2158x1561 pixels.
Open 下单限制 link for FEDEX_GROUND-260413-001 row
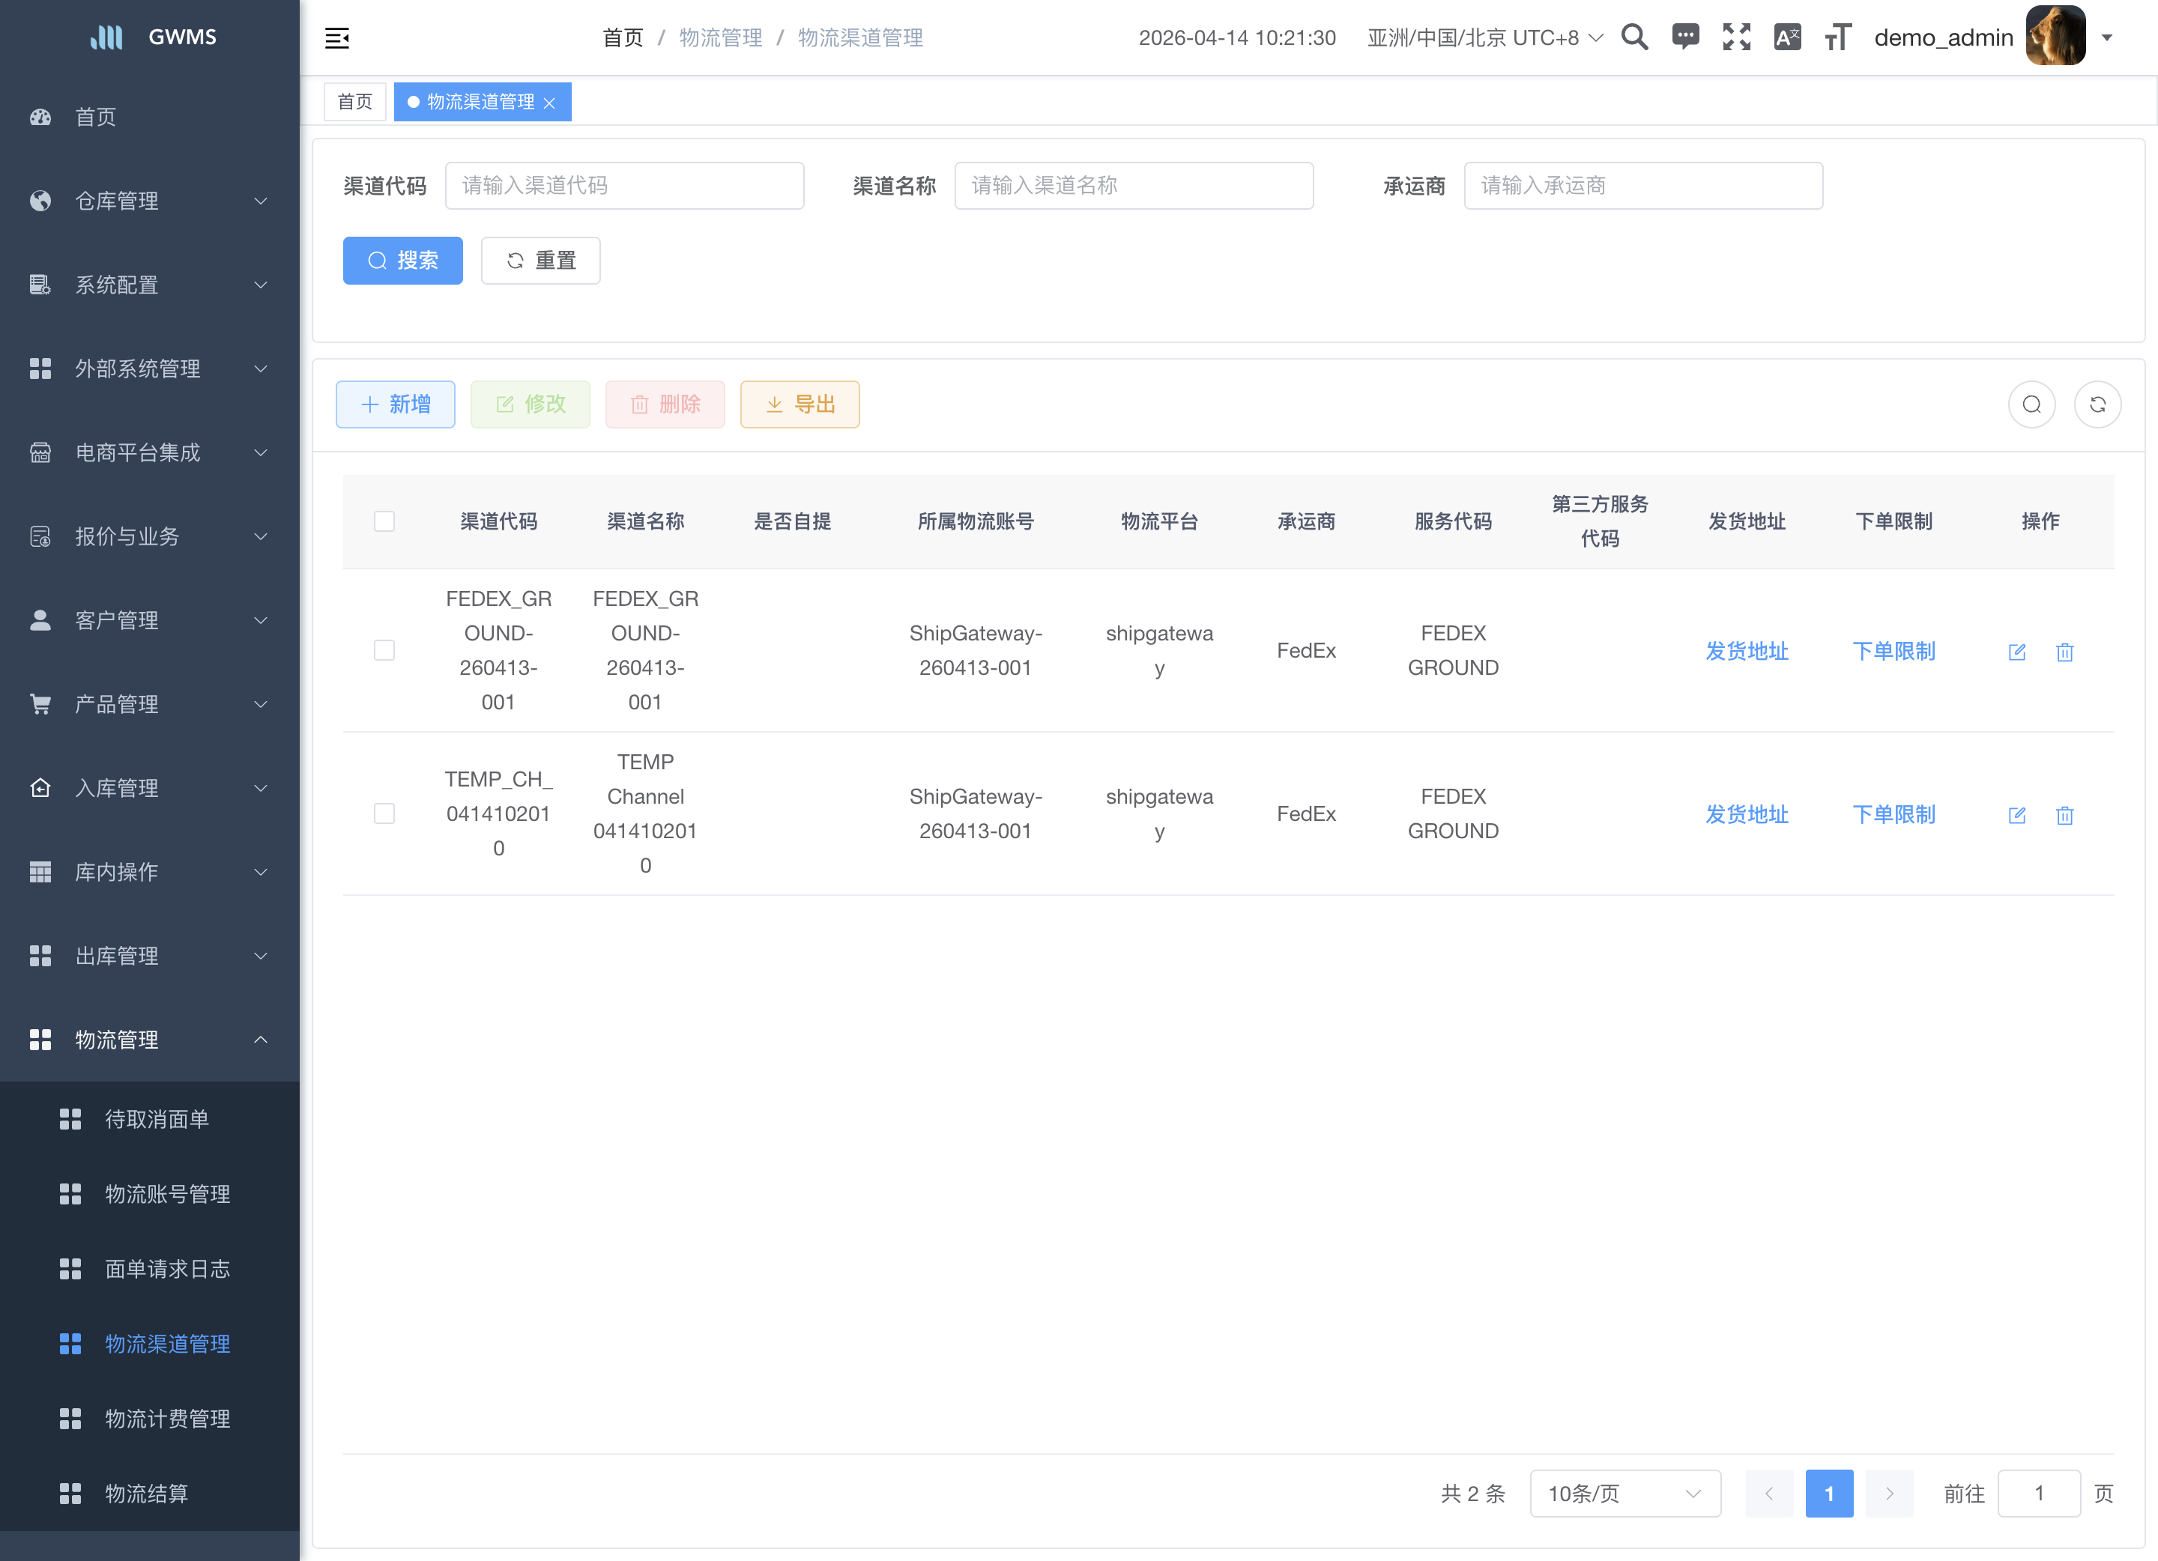click(1893, 651)
